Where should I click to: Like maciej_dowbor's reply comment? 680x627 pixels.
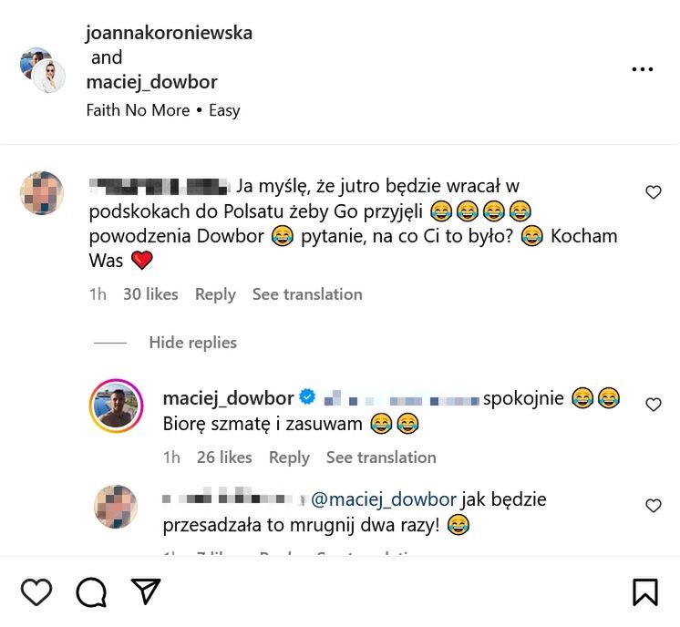click(x=653, y=405)
